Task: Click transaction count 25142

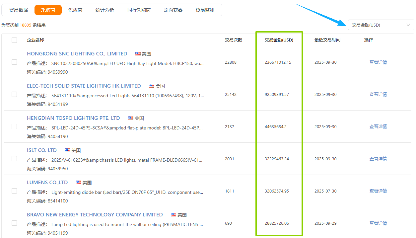Action: tap(231, 94)
